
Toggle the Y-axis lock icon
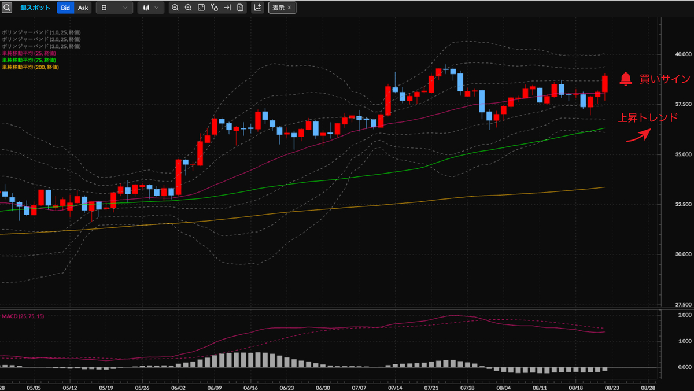pos(214,8)
